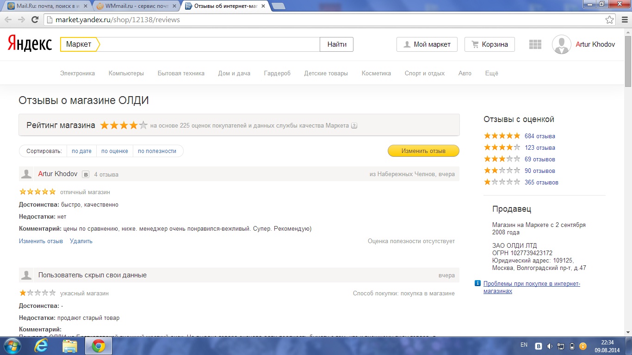Delete the review via Удалить link
The height and width of the screenshot is (355, 632).
pyautogui.click(x=81, y=241)
